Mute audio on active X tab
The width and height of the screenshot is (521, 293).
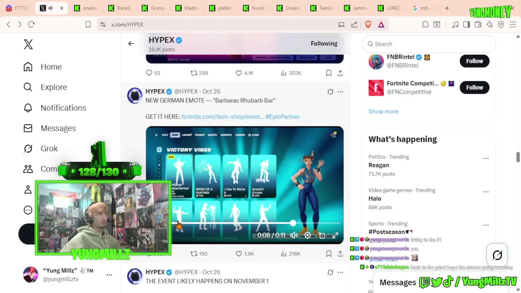coord(51,8)
